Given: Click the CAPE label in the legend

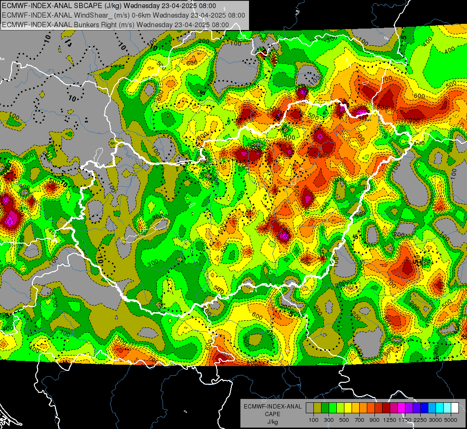Looking at the screenshot, I should tap(272, 414).
